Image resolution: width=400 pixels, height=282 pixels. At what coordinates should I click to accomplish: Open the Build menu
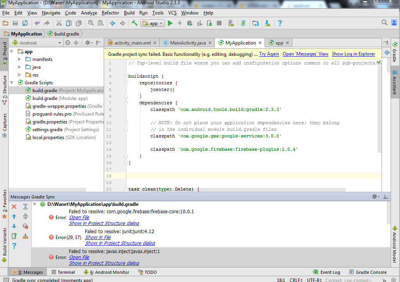pos(129,13)
